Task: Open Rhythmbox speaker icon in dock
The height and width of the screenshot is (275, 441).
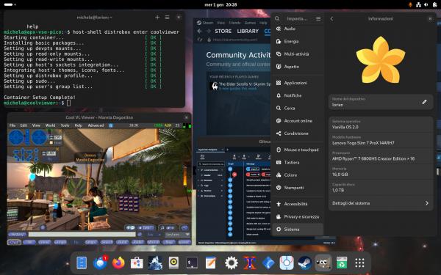Action: click(x=173, y=263)
